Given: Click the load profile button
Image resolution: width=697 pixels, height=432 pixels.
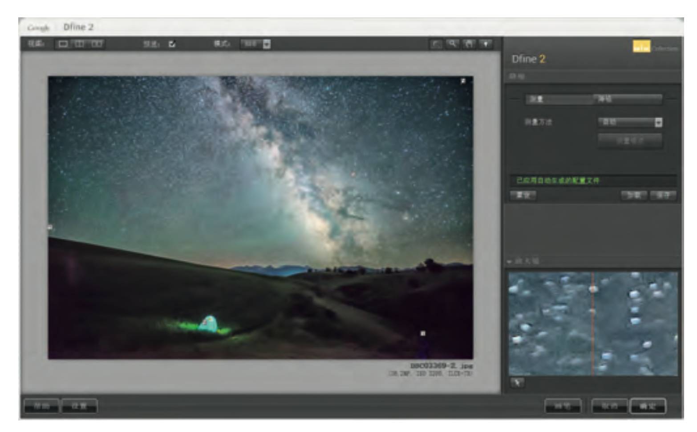Looking at the screenshot, I should pos(633,195).
